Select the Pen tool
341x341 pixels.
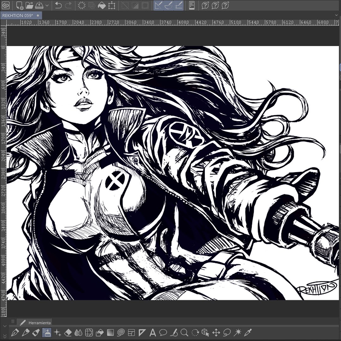[15, 332]
